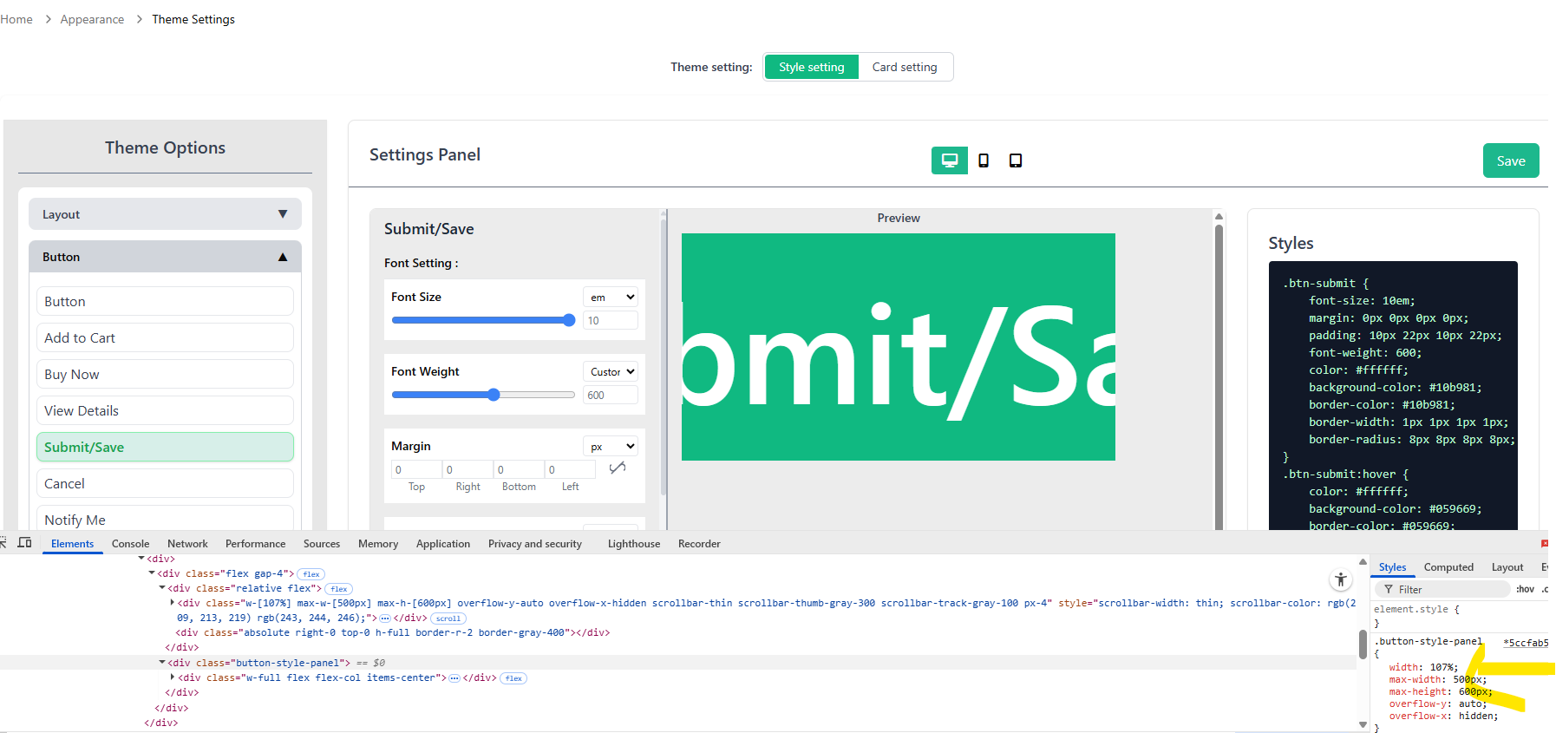Switch to the tablet preview icon
This screenshot has width=1556, height=733.
click(x=1016, y=160)
